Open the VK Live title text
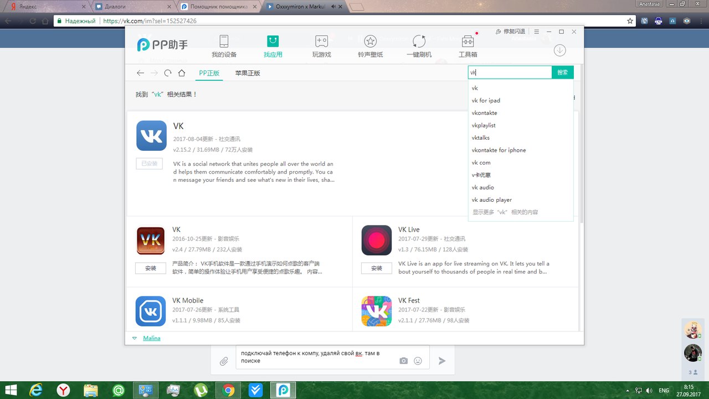 click(409, 229)
